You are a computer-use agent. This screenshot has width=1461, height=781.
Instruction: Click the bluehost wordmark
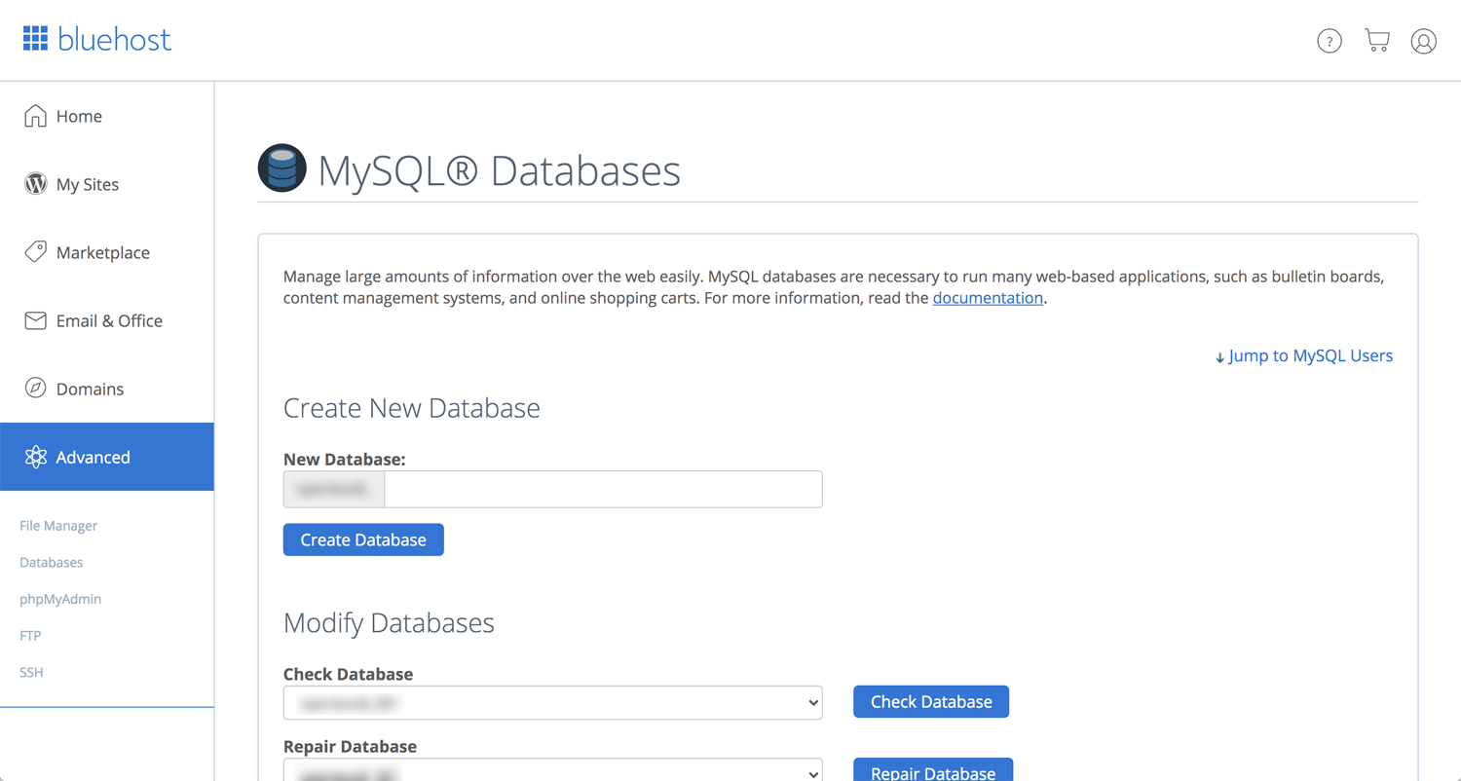[x=114, y=39]
